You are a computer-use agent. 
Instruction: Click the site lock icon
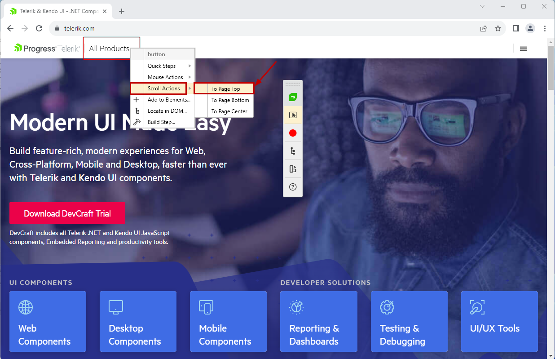(57, 28)
